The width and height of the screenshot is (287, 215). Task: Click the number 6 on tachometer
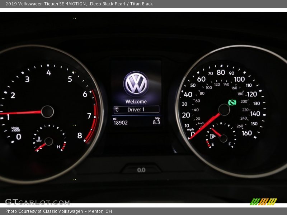(x=85, y=94)
